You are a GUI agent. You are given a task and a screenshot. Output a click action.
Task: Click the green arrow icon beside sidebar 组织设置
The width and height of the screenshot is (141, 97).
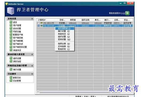(11, 58)
